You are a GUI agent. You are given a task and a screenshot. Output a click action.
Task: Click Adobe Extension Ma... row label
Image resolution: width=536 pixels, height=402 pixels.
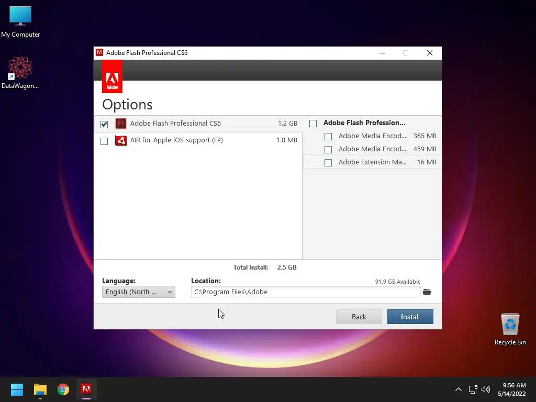[x=373, y=162]
